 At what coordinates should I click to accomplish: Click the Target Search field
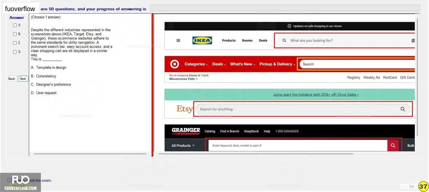click(x=357, y=64)
